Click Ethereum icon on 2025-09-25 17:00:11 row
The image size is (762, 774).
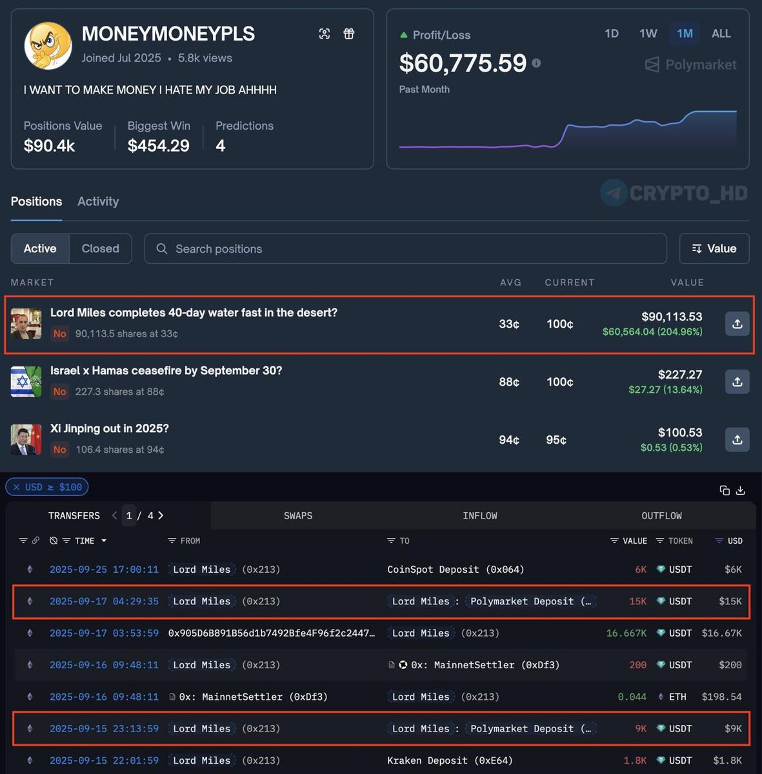(30, 570)
